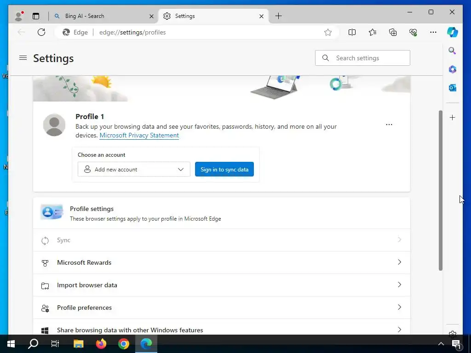Viewport: 471px width, 353px height.
Task: Show hidden system tray icons
Action: click(441, 344)
